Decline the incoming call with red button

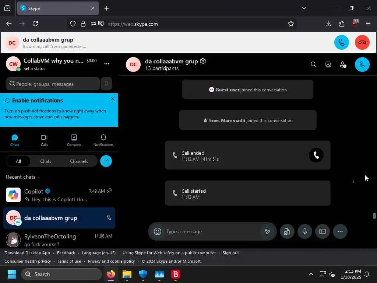(x=362, y=43)
